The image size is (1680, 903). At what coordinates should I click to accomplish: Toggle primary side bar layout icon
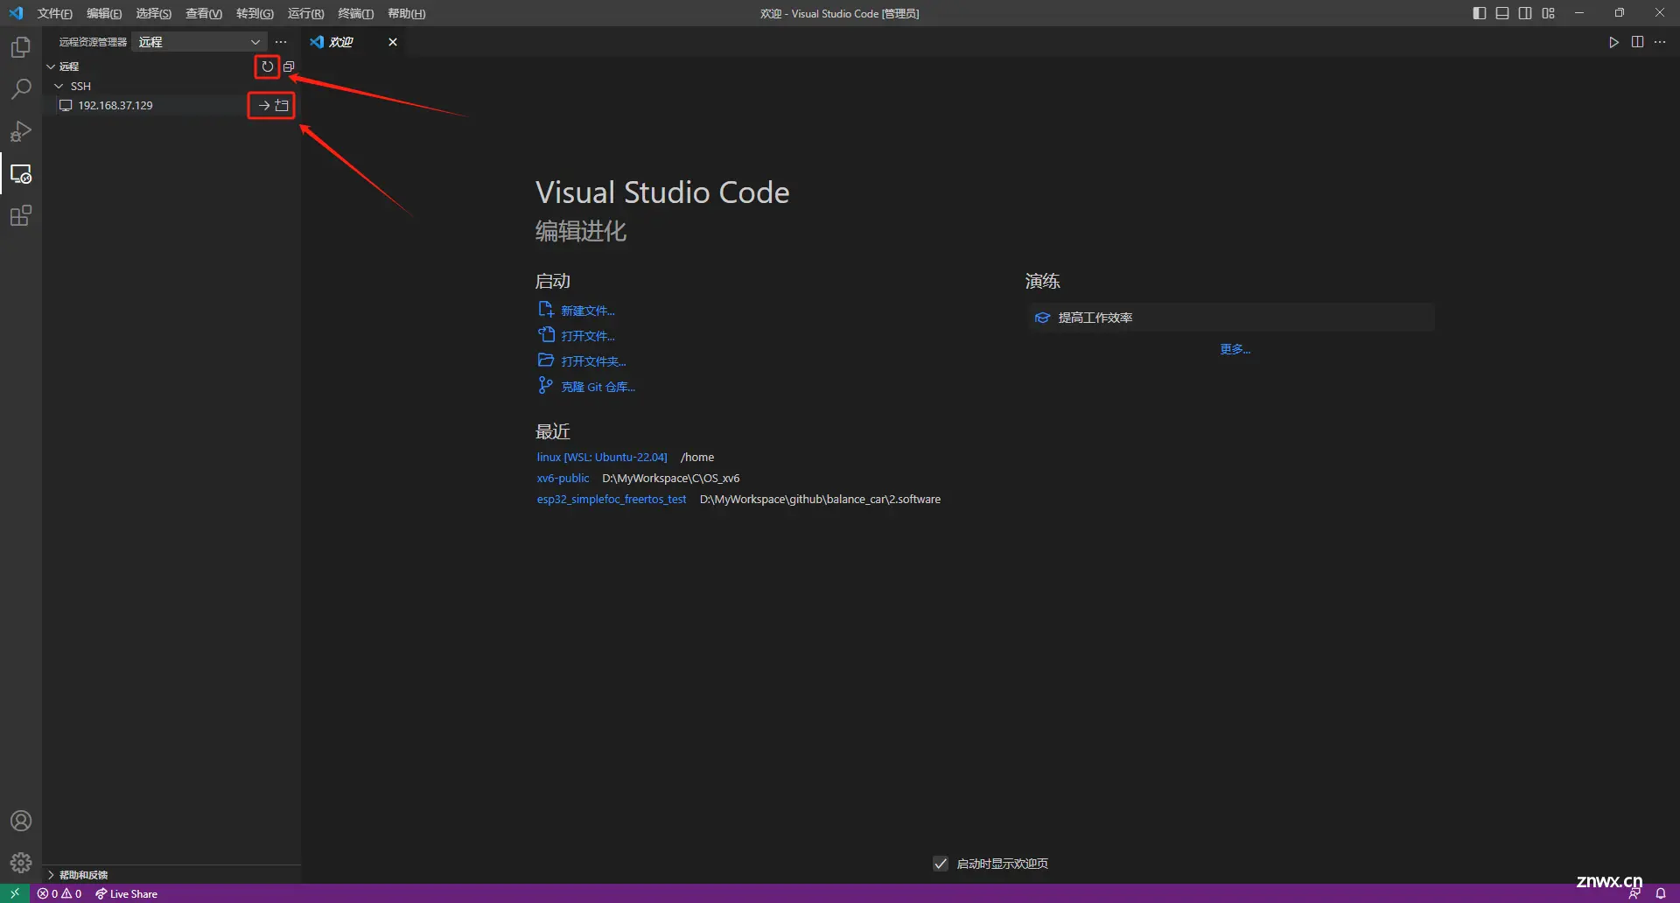tap(1480, 13)
